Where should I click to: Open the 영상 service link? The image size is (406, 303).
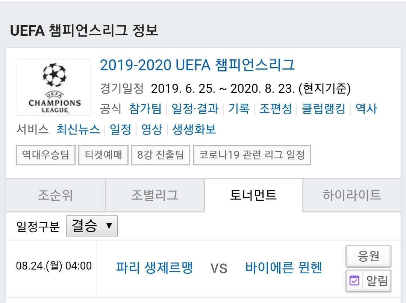pyautogui.click(x=151, y=130)
